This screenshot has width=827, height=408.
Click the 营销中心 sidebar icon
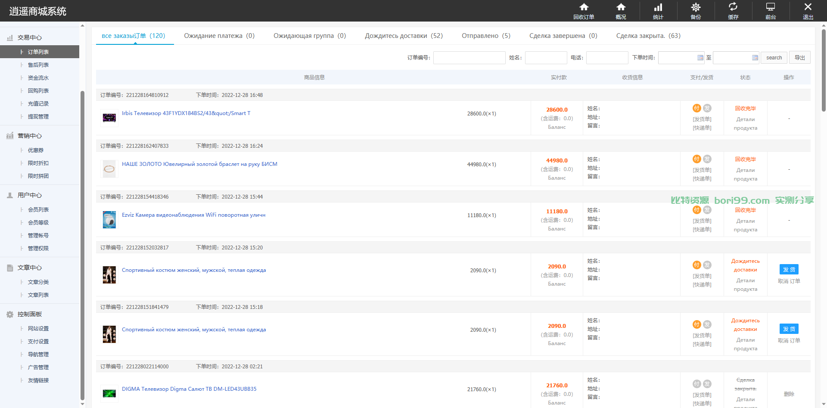[10, 136]
